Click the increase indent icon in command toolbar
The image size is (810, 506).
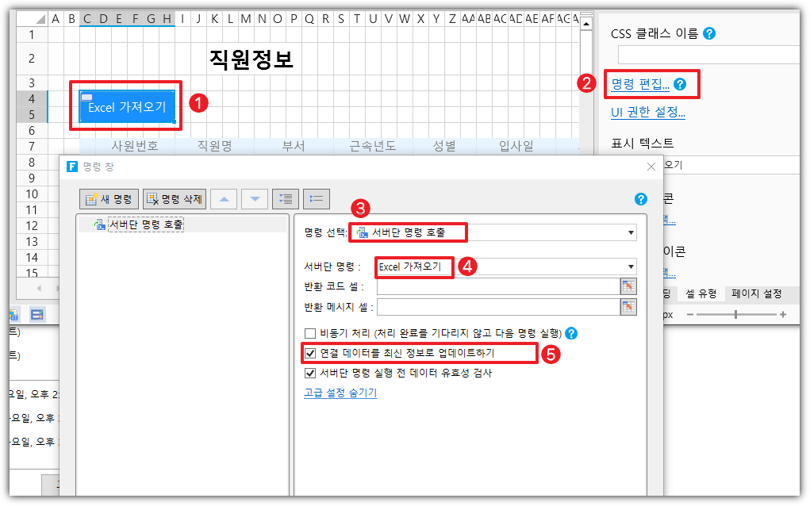click(285, 199)
